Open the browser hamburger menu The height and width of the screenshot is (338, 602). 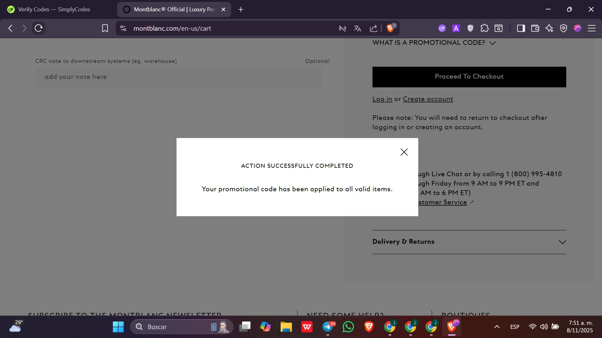592,28
